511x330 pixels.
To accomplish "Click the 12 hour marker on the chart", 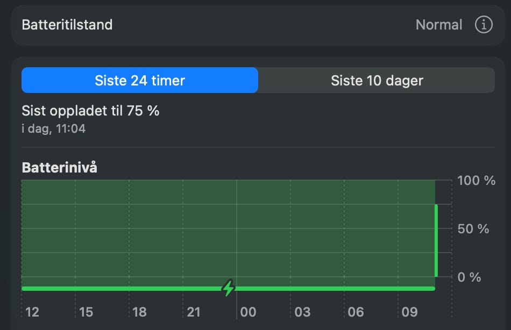I will [32, 312].
